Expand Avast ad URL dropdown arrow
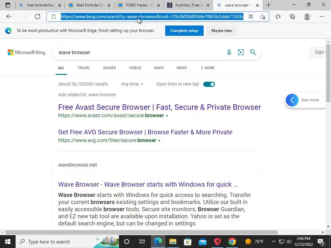This screenshot has width=331, height=248. 167,116
